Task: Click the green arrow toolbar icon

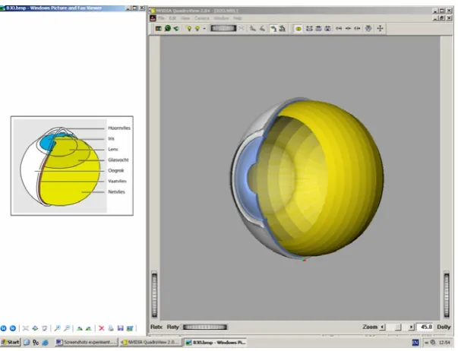Action: tap(176, 28)
